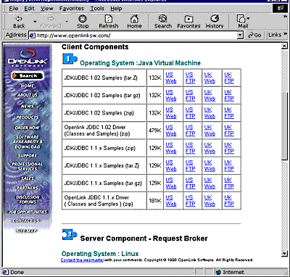Open PRODUCTS in the sidebar
The height and width of the screenshot is (277, 290).
(28, 117)
